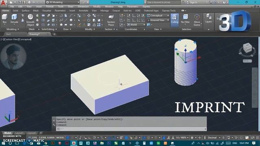The image size is (260, 146).
Task: Toggle ortho mode in status bar
Action: [x=90, y=138]
